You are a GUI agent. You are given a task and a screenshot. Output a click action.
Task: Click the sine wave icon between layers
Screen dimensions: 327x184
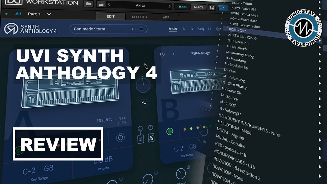(144, 103)
